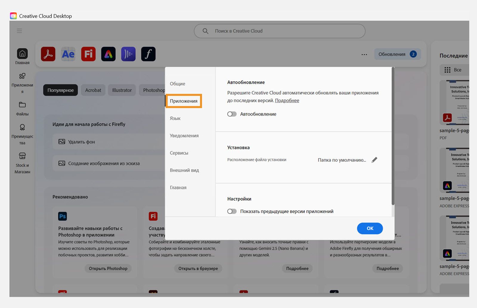
Task: Click the Обновления button
Action: click(x=397, y=54)
